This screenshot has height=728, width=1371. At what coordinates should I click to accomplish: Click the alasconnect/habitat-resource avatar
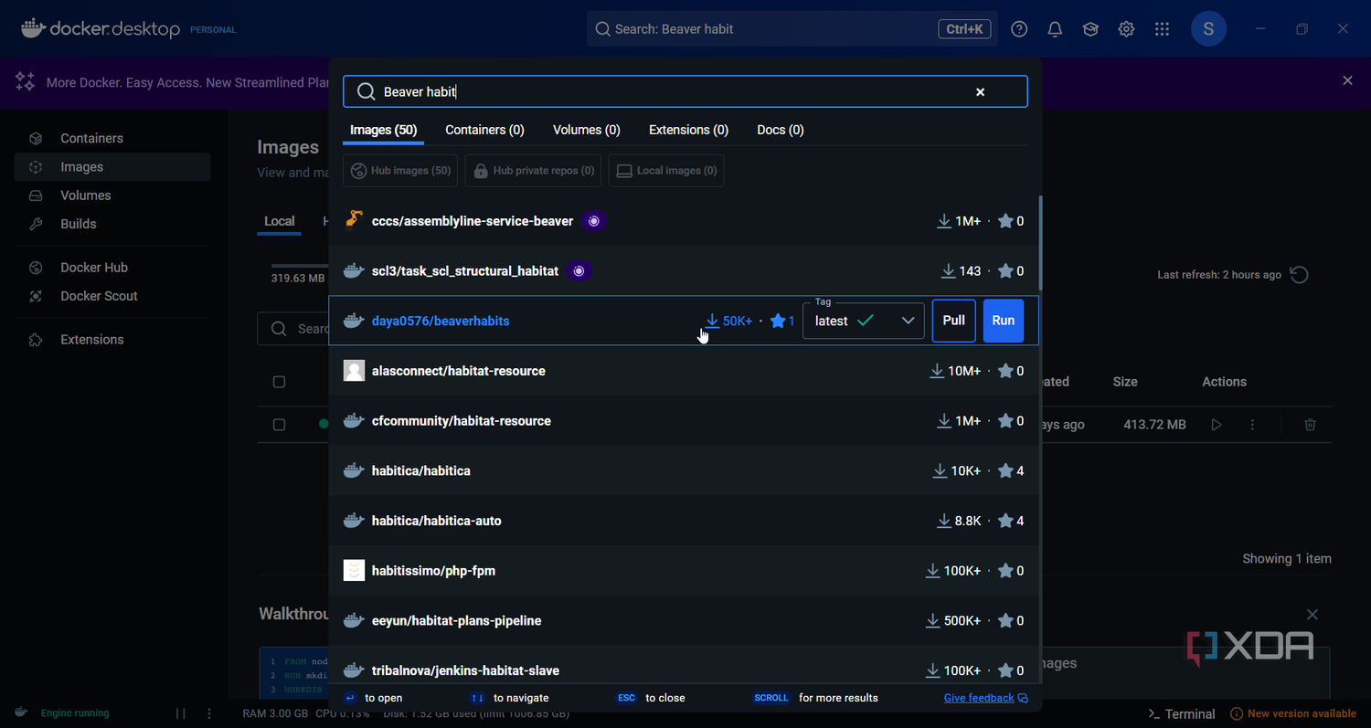[354, 371]
